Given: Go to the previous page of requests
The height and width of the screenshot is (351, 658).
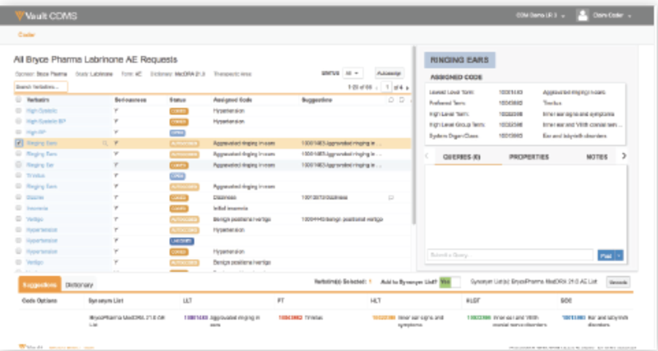Looking at the screenshot, I should (376, 87).
